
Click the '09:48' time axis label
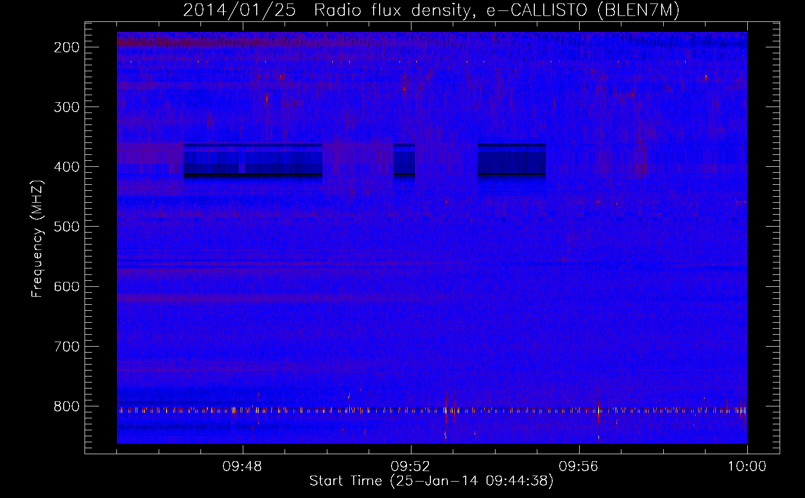point(242,467)
